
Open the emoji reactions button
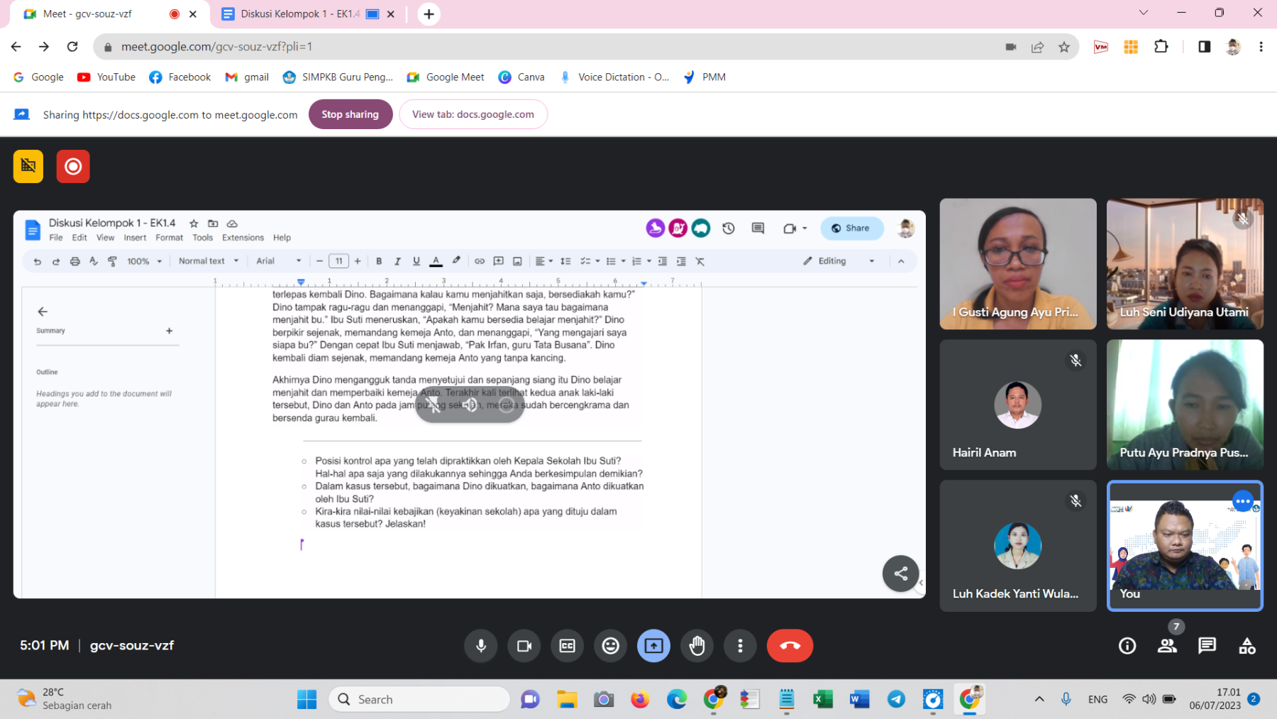[x=610, y=646]
